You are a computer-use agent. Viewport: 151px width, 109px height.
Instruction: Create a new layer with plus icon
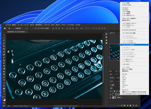(x=133, y=105)
